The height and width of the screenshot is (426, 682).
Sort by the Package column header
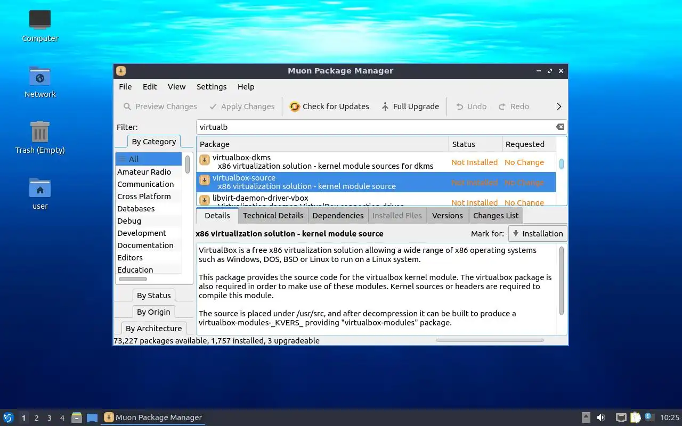(x=322, y=144)
